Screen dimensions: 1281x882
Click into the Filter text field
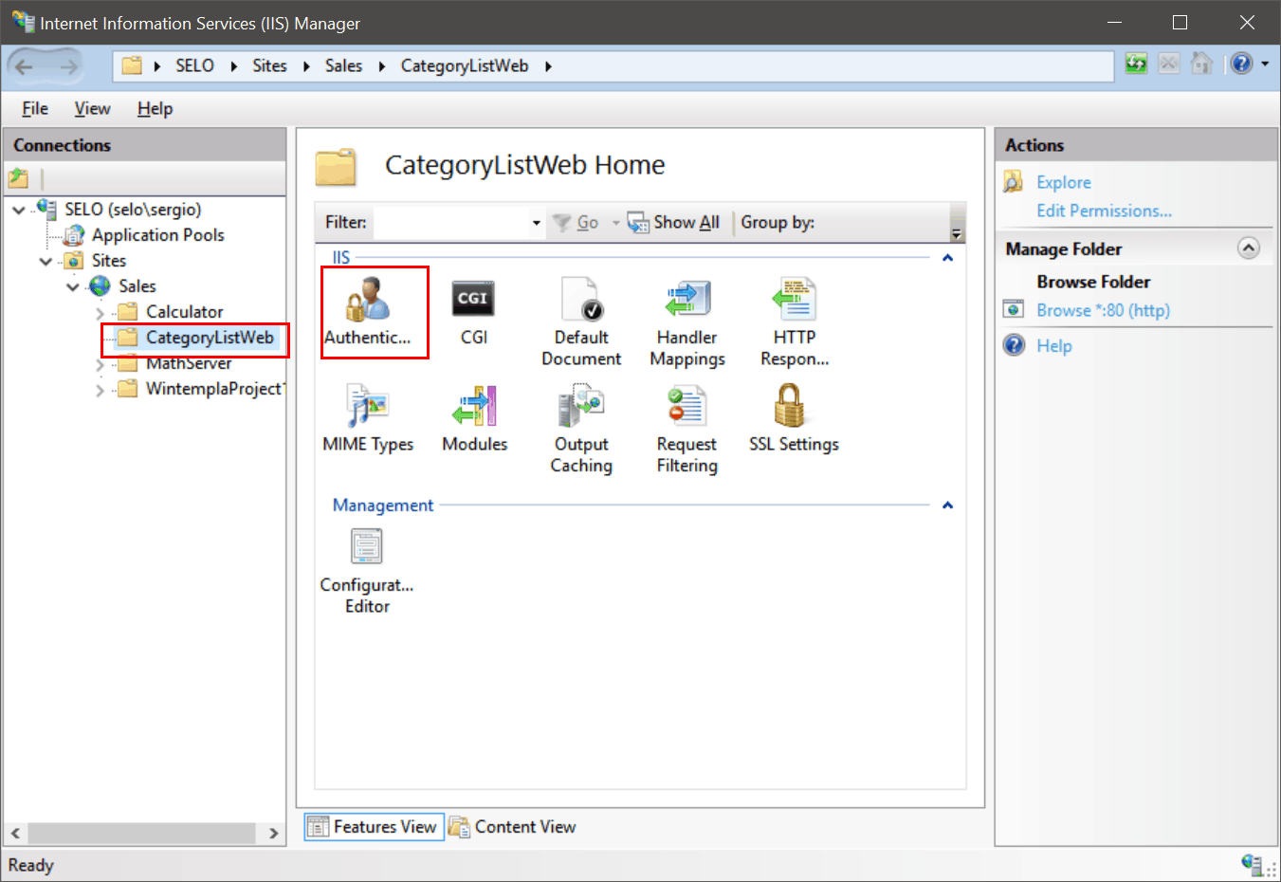coord(451,223)
